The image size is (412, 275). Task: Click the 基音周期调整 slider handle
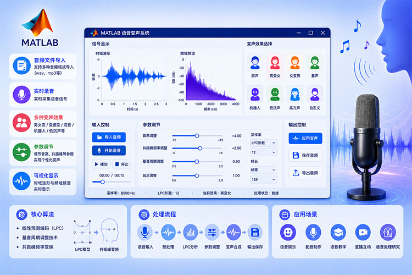pyautogui.click(x=197, y=162)
